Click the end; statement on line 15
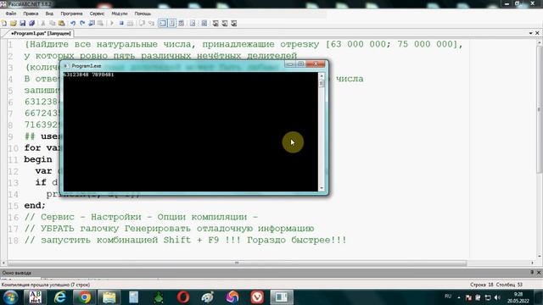Screen dimensions: 543x305 35,205
